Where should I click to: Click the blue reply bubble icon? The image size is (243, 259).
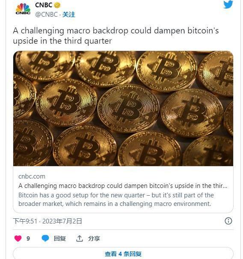click(x=45, y=238)
